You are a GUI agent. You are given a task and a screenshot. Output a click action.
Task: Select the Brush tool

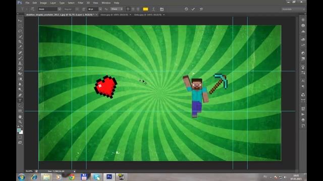(20, 58)
